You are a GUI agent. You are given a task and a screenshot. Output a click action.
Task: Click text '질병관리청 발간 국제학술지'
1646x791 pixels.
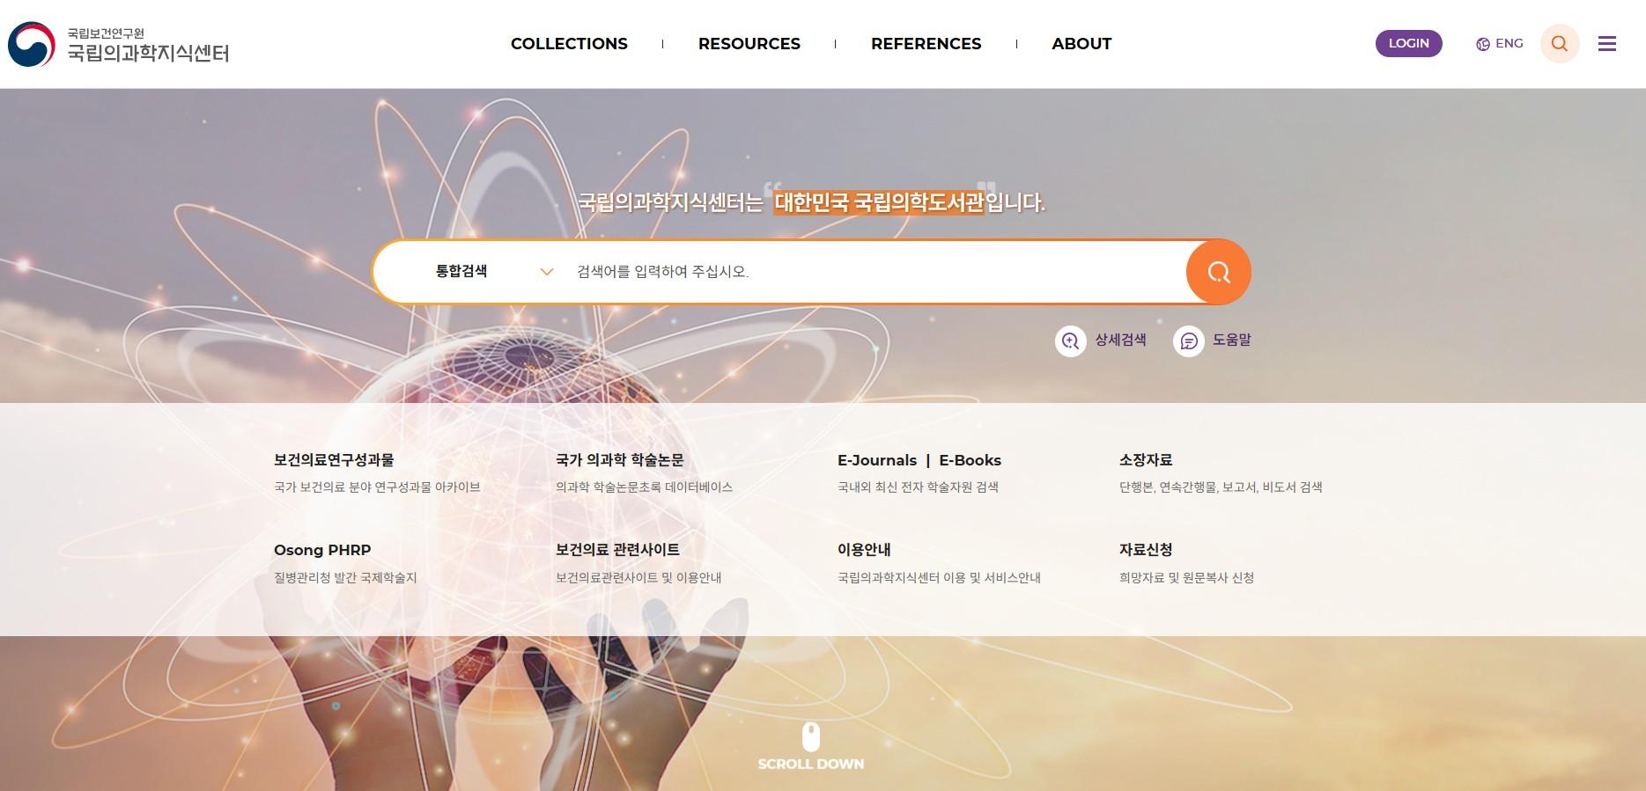[345, 578]
